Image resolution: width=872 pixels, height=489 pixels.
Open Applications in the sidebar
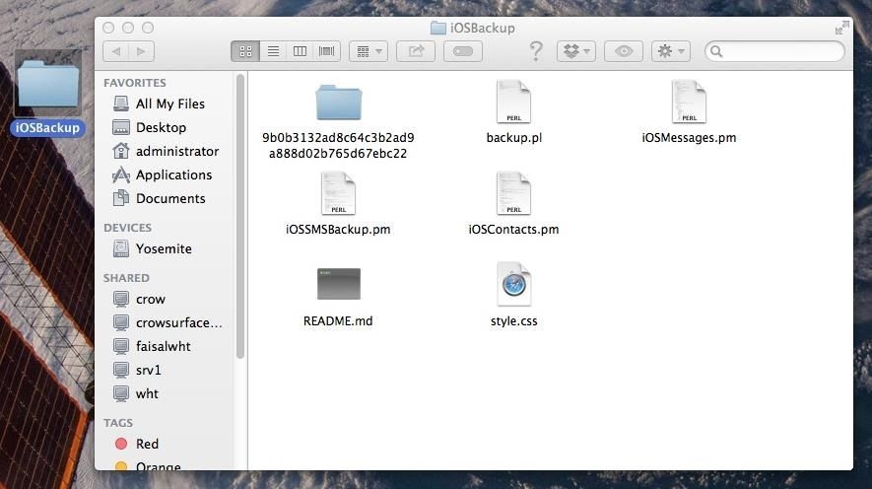pos(173,175)
